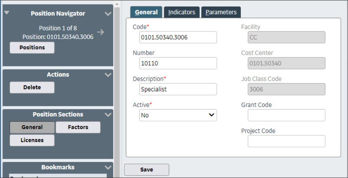The width and height of the screenshot is (348, 178).
Task: Click the Save button
Action: (x=147, y=170)
